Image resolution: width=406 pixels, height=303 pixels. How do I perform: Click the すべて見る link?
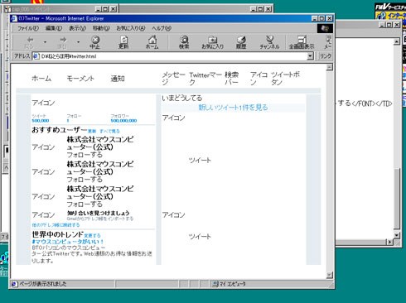pyautogui.click(x=109, y=132)
